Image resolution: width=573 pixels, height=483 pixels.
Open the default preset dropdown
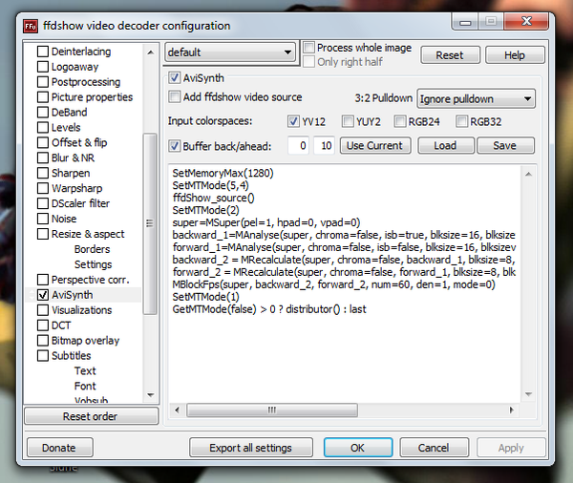click(230, 52)
